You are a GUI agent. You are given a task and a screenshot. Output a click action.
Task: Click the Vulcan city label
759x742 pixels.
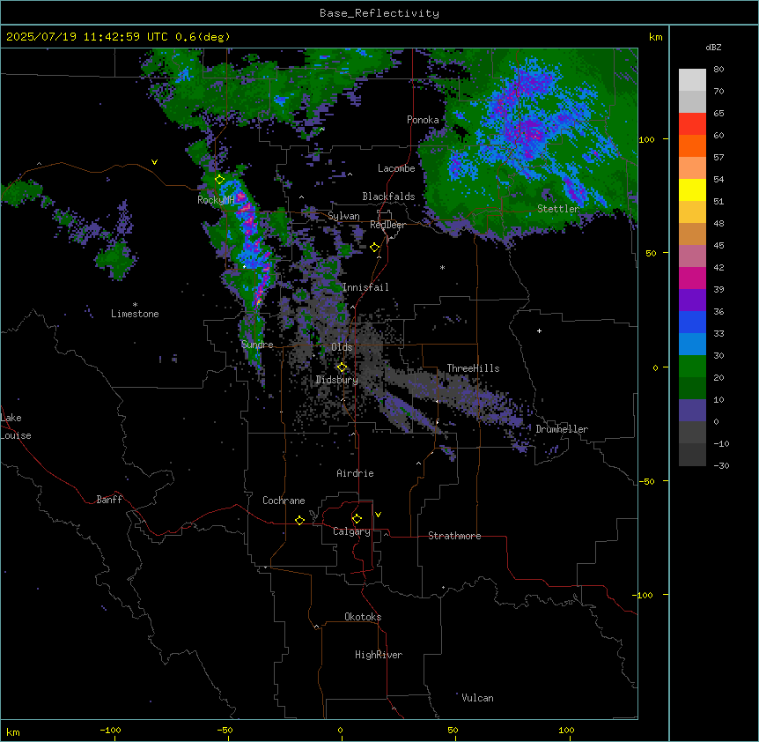[x=477, y=698]
